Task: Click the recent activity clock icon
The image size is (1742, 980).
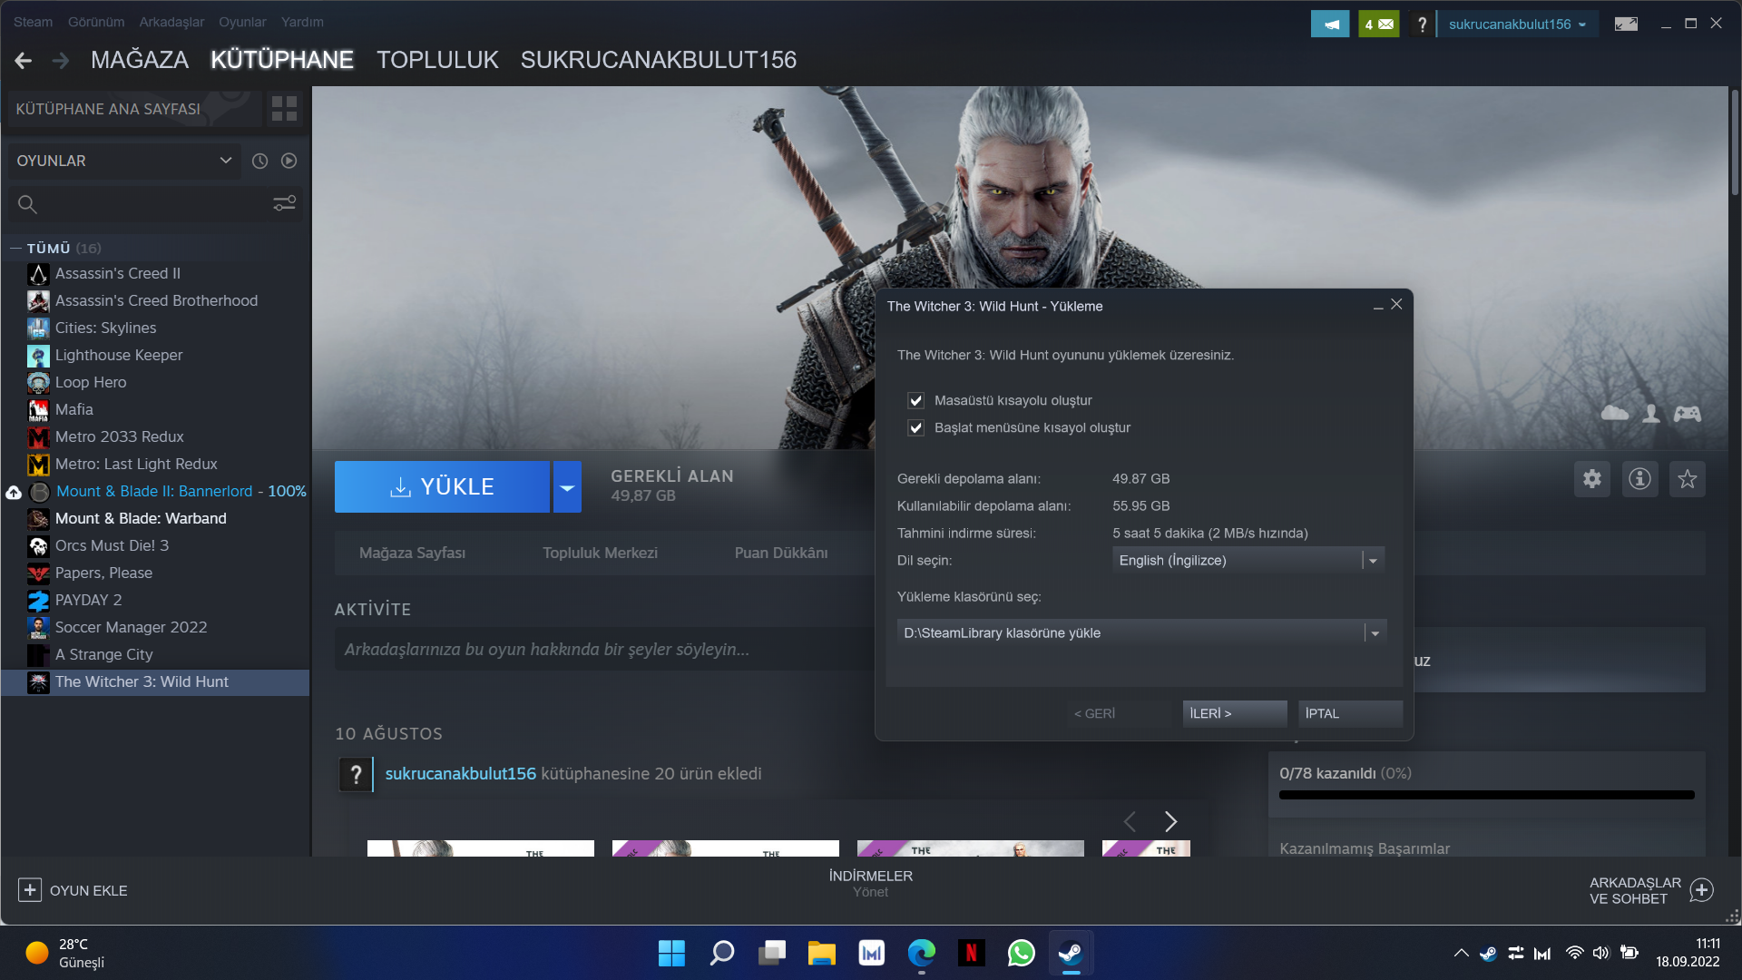Action: (259, 161)
